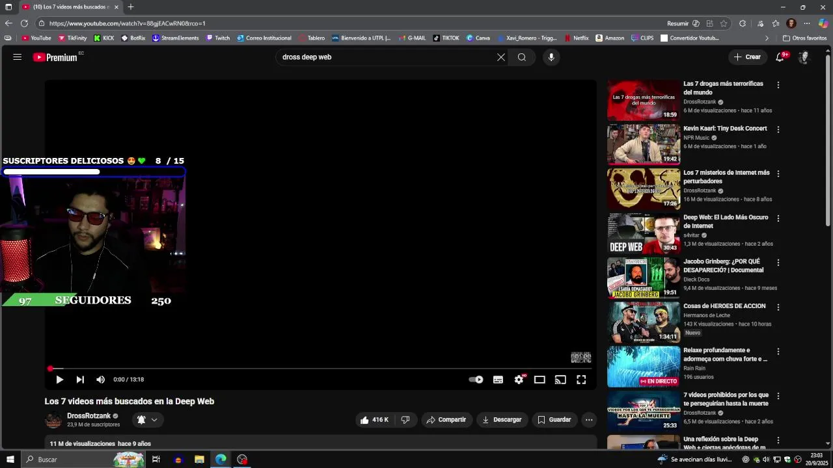The image size is (833, 468).
Task: Switch to theater mode view
Action: [x=539, y=380]
